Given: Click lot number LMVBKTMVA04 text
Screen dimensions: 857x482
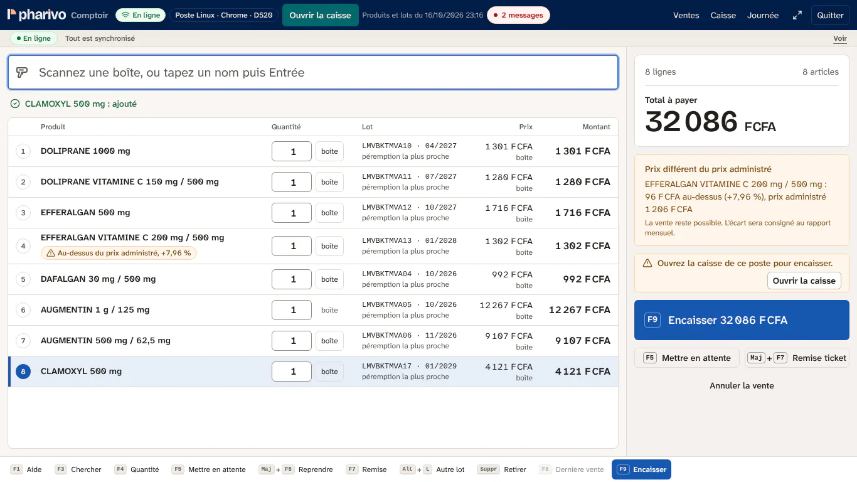Looking at the screenshot, I should pyautogui.click(x=386, y=274).
